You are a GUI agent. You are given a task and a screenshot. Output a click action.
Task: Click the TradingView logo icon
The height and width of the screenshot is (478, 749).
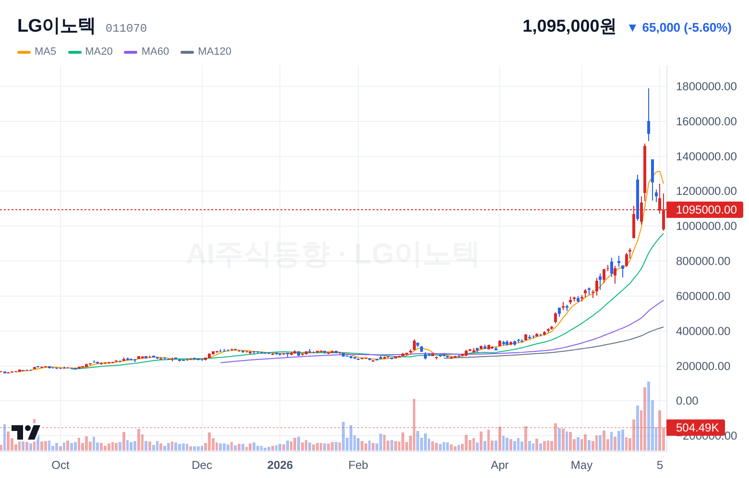(25, 432)
